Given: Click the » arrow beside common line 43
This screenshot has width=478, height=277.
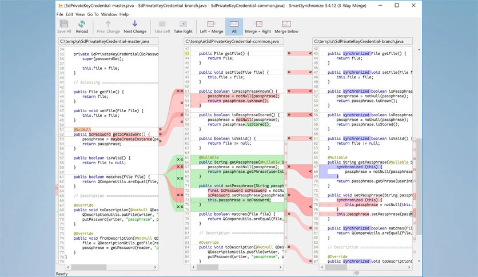Looking at the screenshot, I should pos(289,53).
